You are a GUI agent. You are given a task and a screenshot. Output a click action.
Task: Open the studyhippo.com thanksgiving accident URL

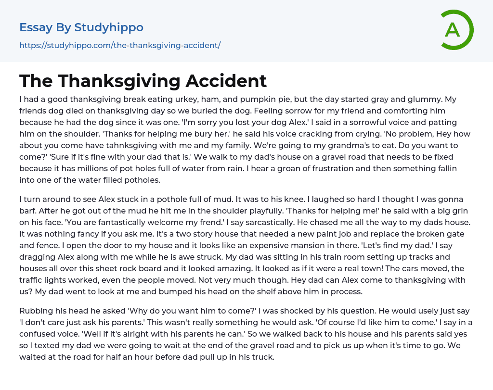coord(120,46)
